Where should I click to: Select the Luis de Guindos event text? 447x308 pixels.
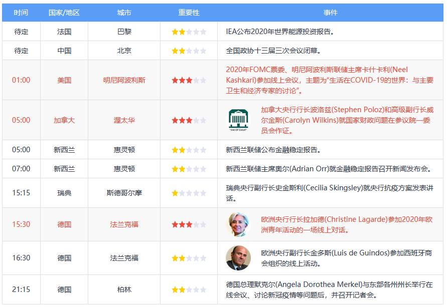[346, 258]
